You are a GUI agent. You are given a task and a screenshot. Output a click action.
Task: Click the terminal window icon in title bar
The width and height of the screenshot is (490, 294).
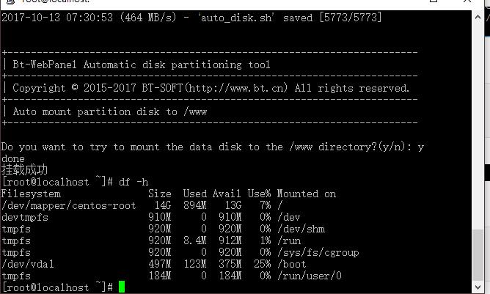coord(10,1)
